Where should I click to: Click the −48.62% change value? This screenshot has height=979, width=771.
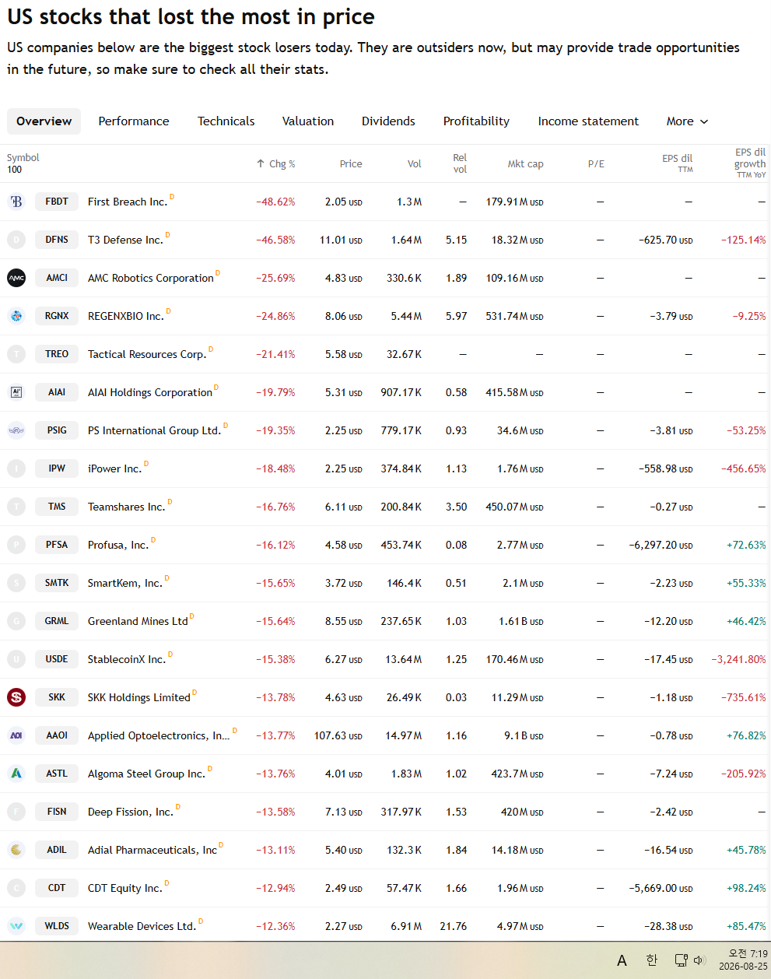click(275, 202)
